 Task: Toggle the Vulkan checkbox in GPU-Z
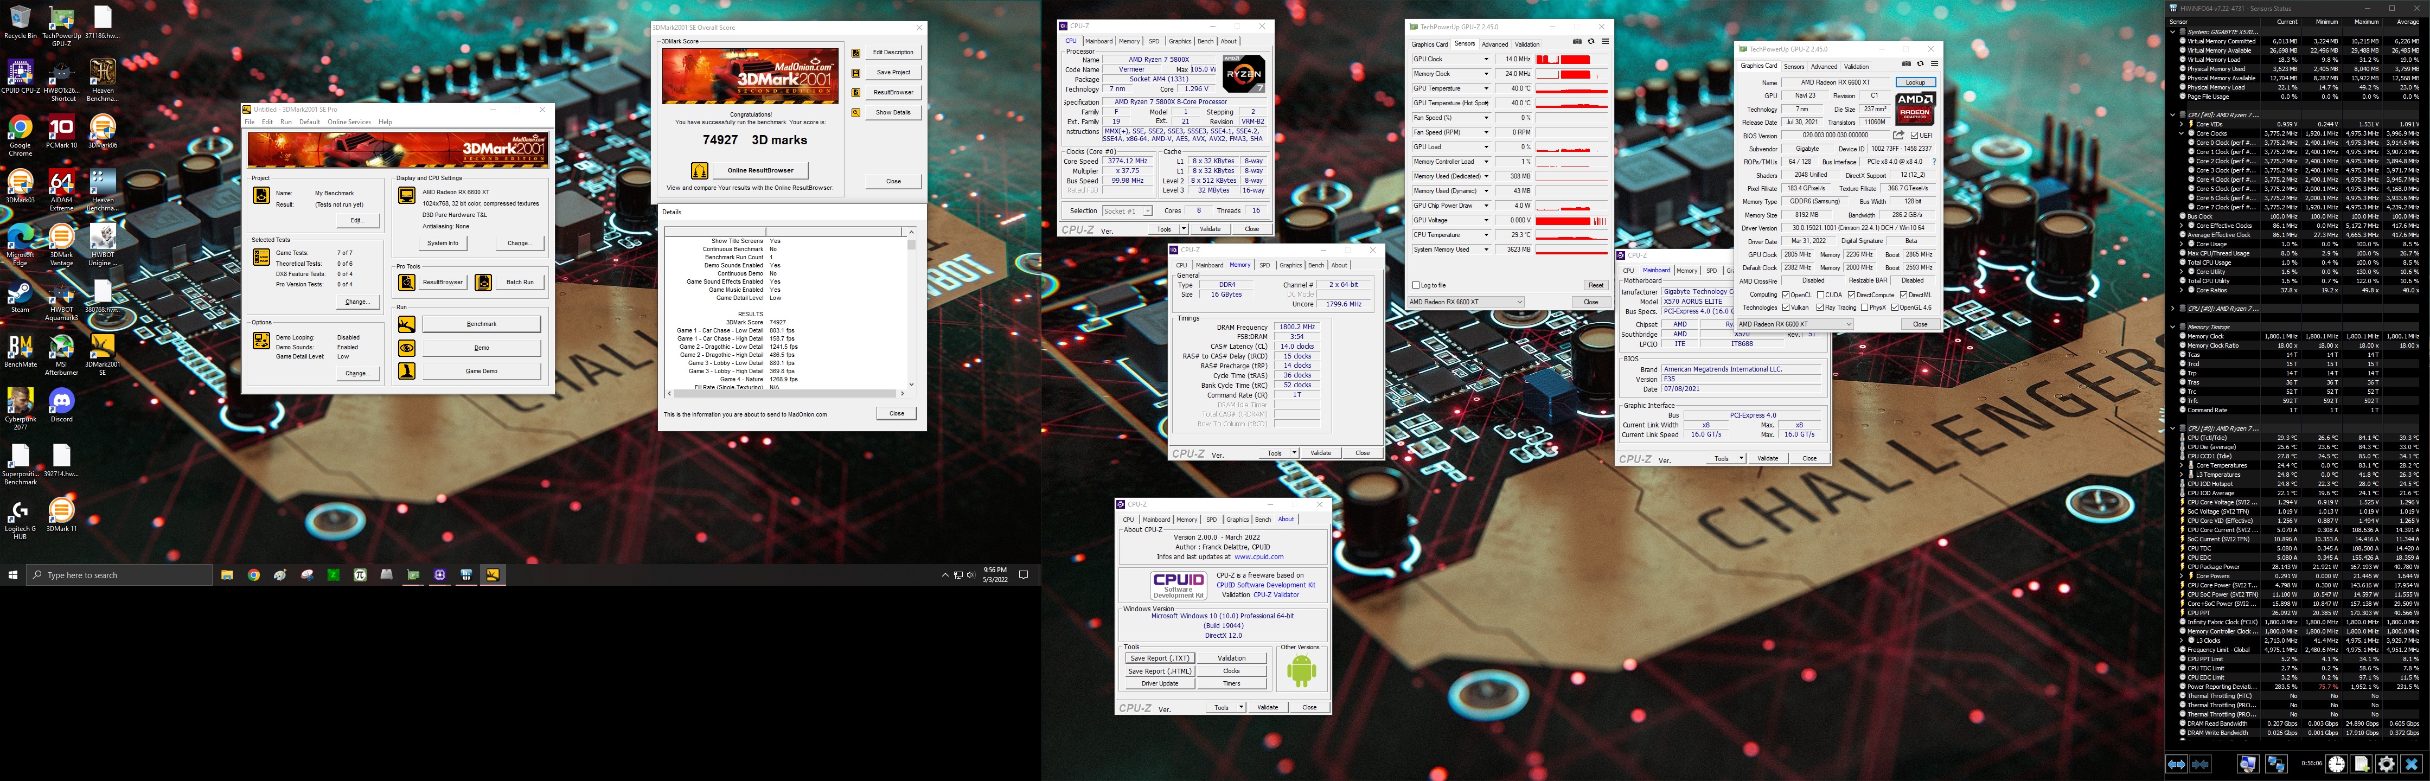(1786, 308)
